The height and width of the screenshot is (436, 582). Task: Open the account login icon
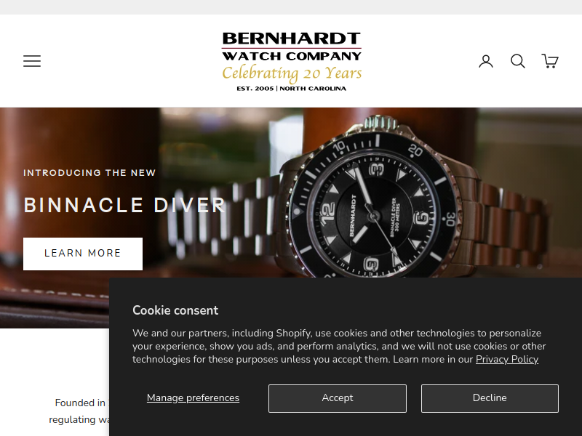coord(485,61)
